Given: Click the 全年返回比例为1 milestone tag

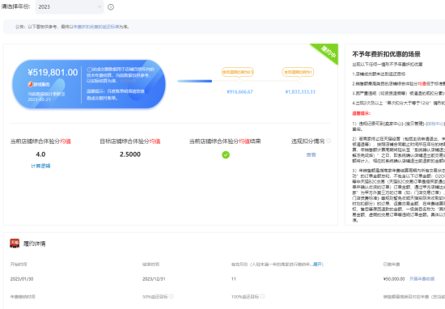Looking at the screenshot, I should pos(298,72).
